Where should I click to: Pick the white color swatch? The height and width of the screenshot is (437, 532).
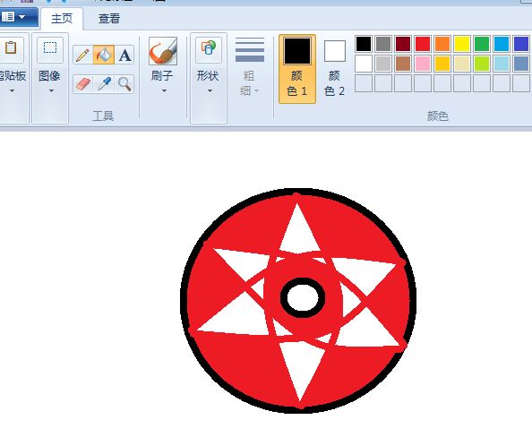364,64
